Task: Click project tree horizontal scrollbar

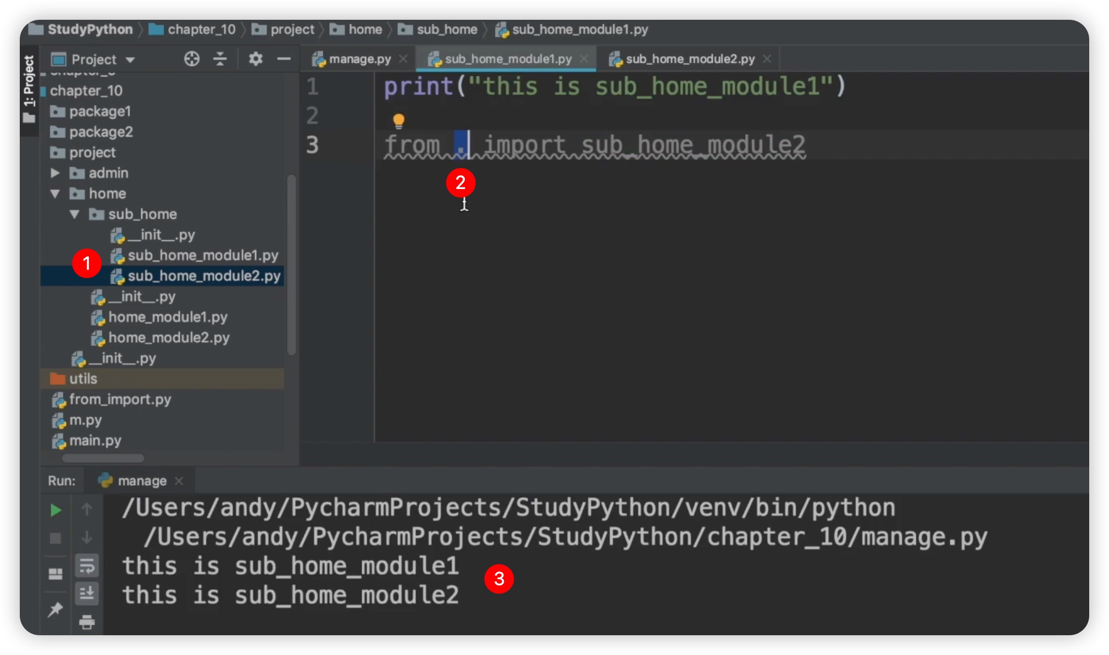Action: (103, 458)
